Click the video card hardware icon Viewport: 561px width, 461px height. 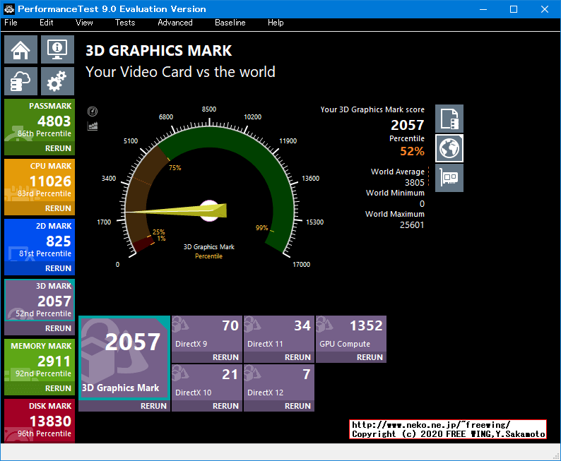coord(449,178)
